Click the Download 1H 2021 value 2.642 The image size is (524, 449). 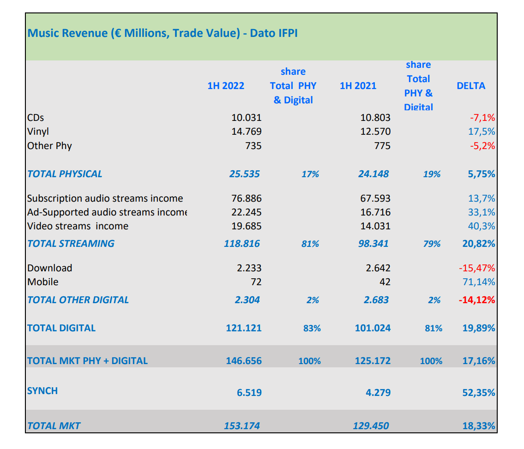click(x=375, y=268)
